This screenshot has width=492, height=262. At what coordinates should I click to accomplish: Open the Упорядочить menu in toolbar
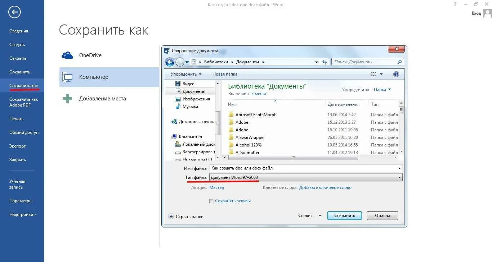click(186, 74)
